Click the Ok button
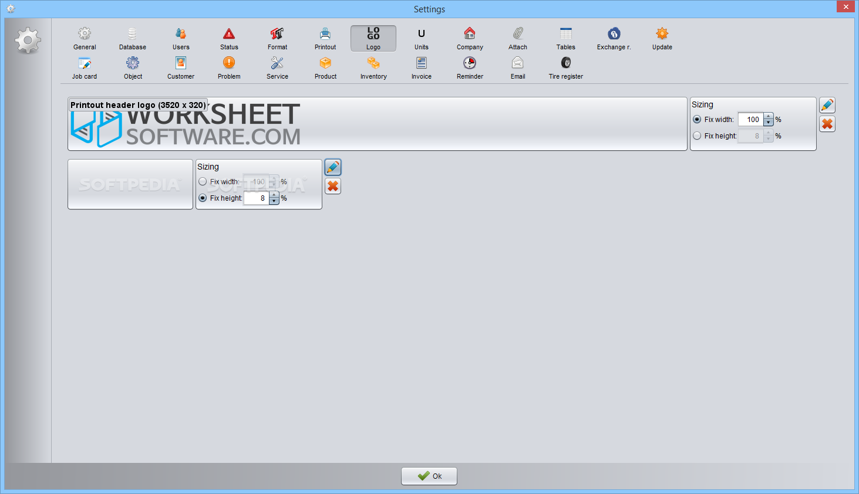 coord(429,476)
